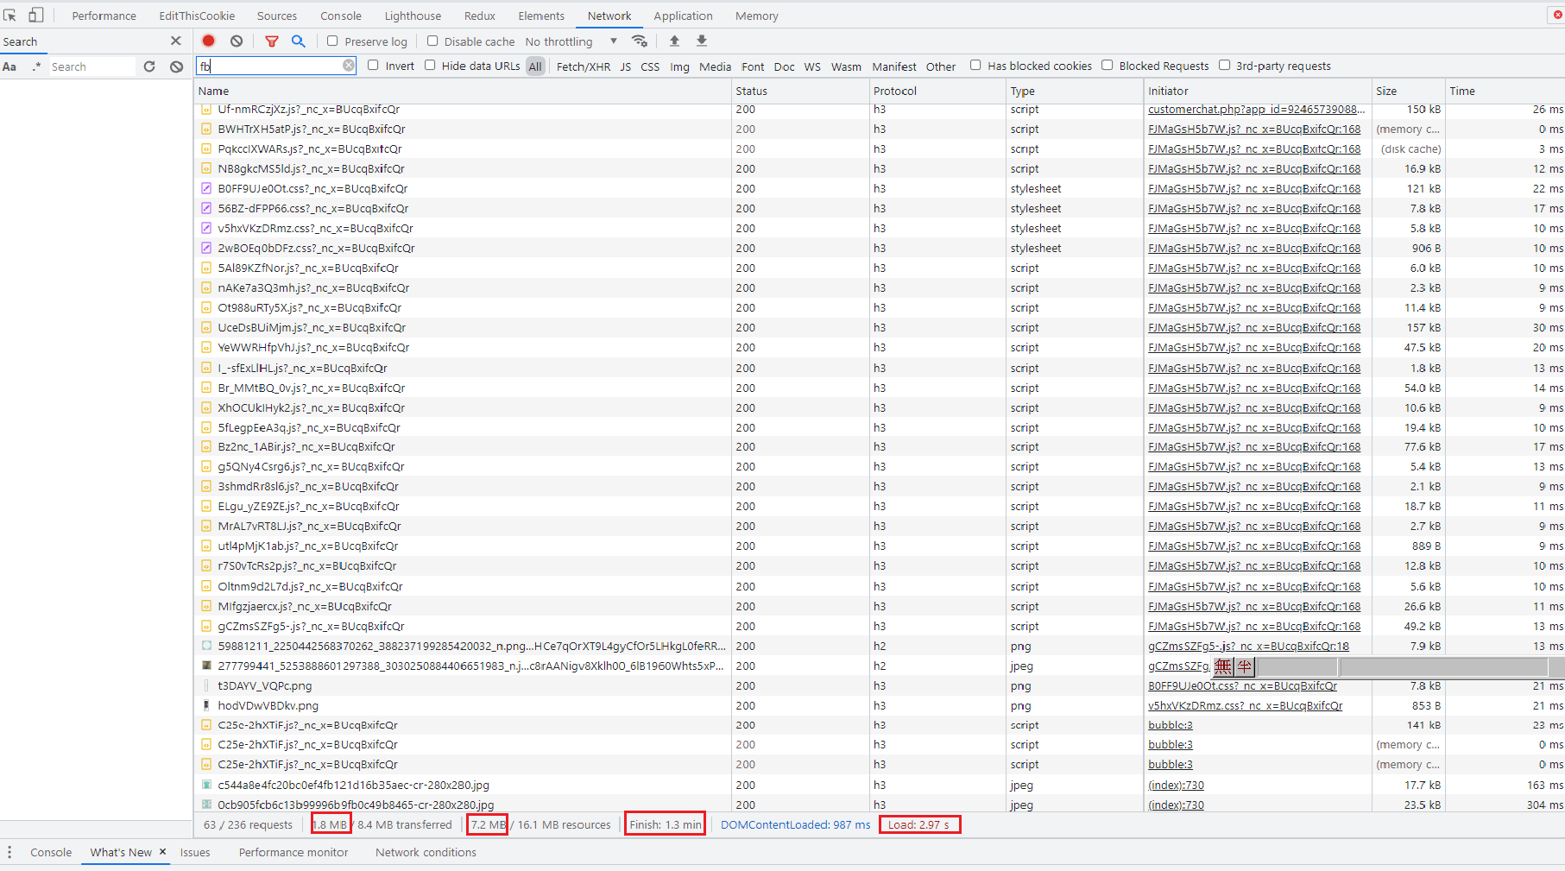Toggle the network filter funnel icon
The width and height of the screenshot is (1565, 871).
(x=272, y=41)
